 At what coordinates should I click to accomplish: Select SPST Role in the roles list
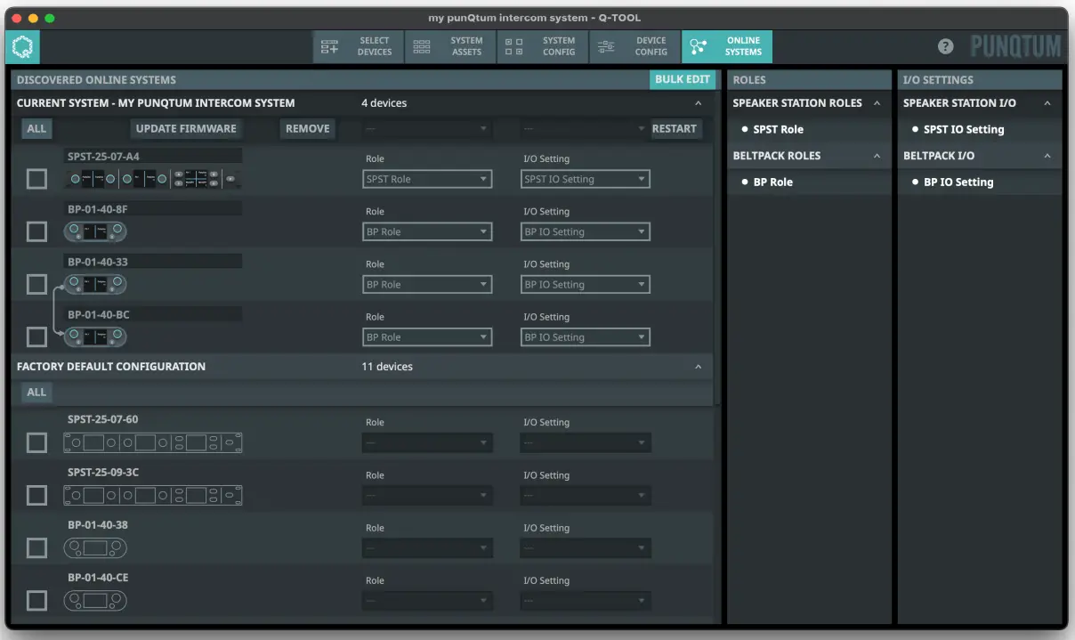(779, 129)
